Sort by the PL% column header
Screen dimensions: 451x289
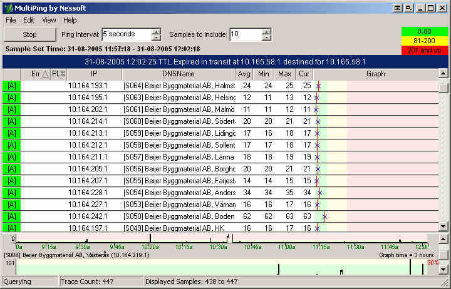pos(59,74)
